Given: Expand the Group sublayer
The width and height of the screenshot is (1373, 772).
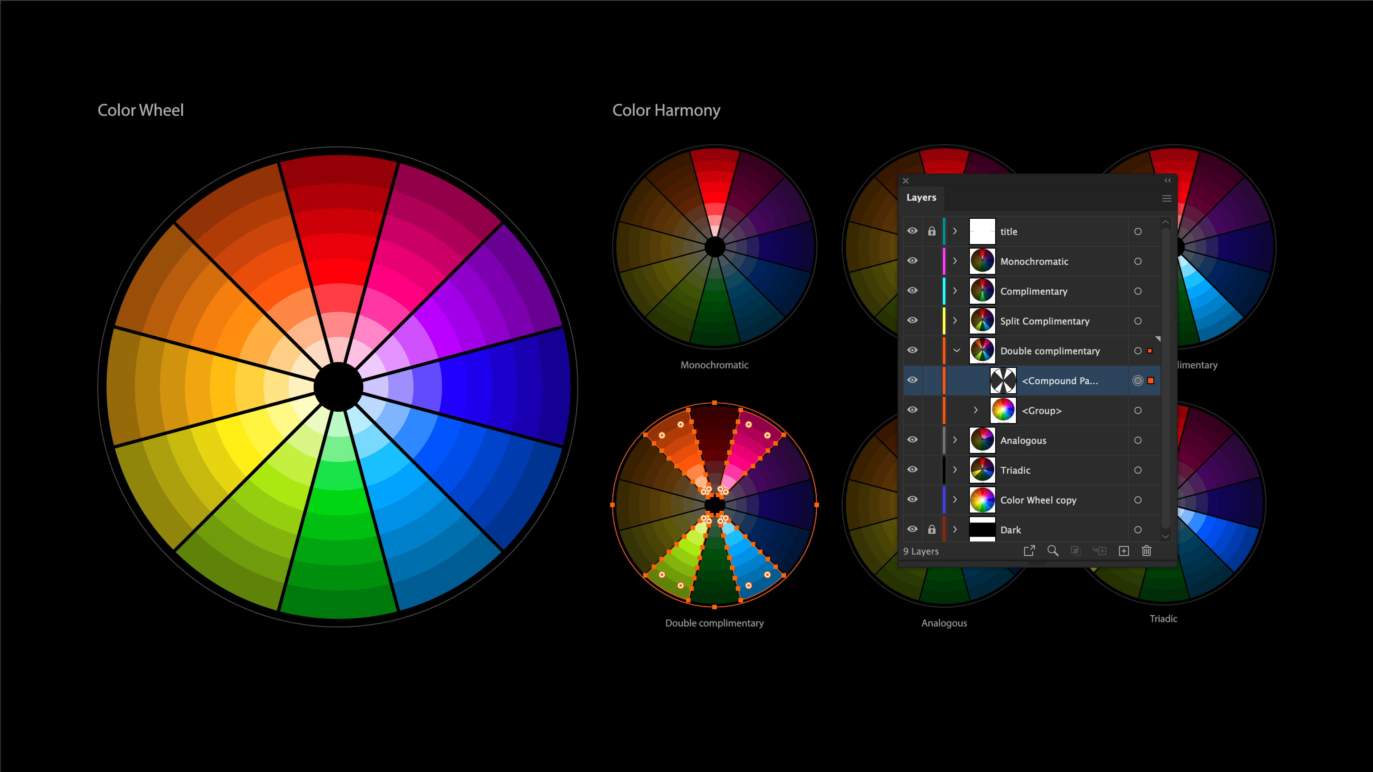Looking at the screenshot, I should 976,410.
